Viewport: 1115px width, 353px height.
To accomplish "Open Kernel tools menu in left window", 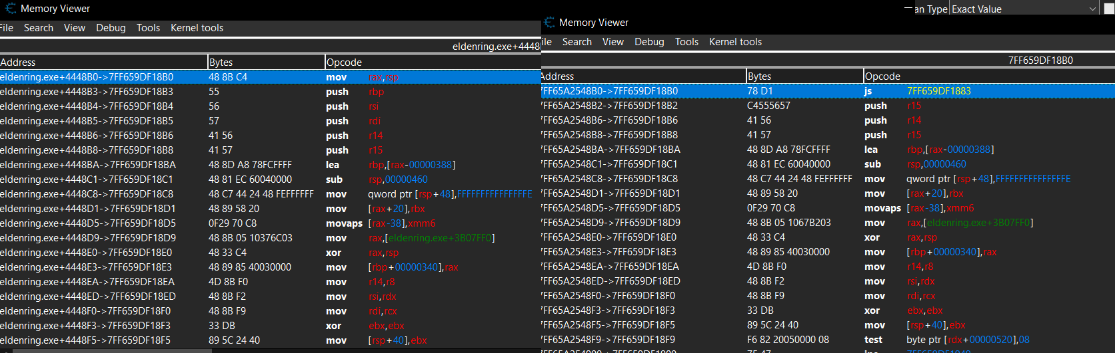I will (x=197, y=28).
